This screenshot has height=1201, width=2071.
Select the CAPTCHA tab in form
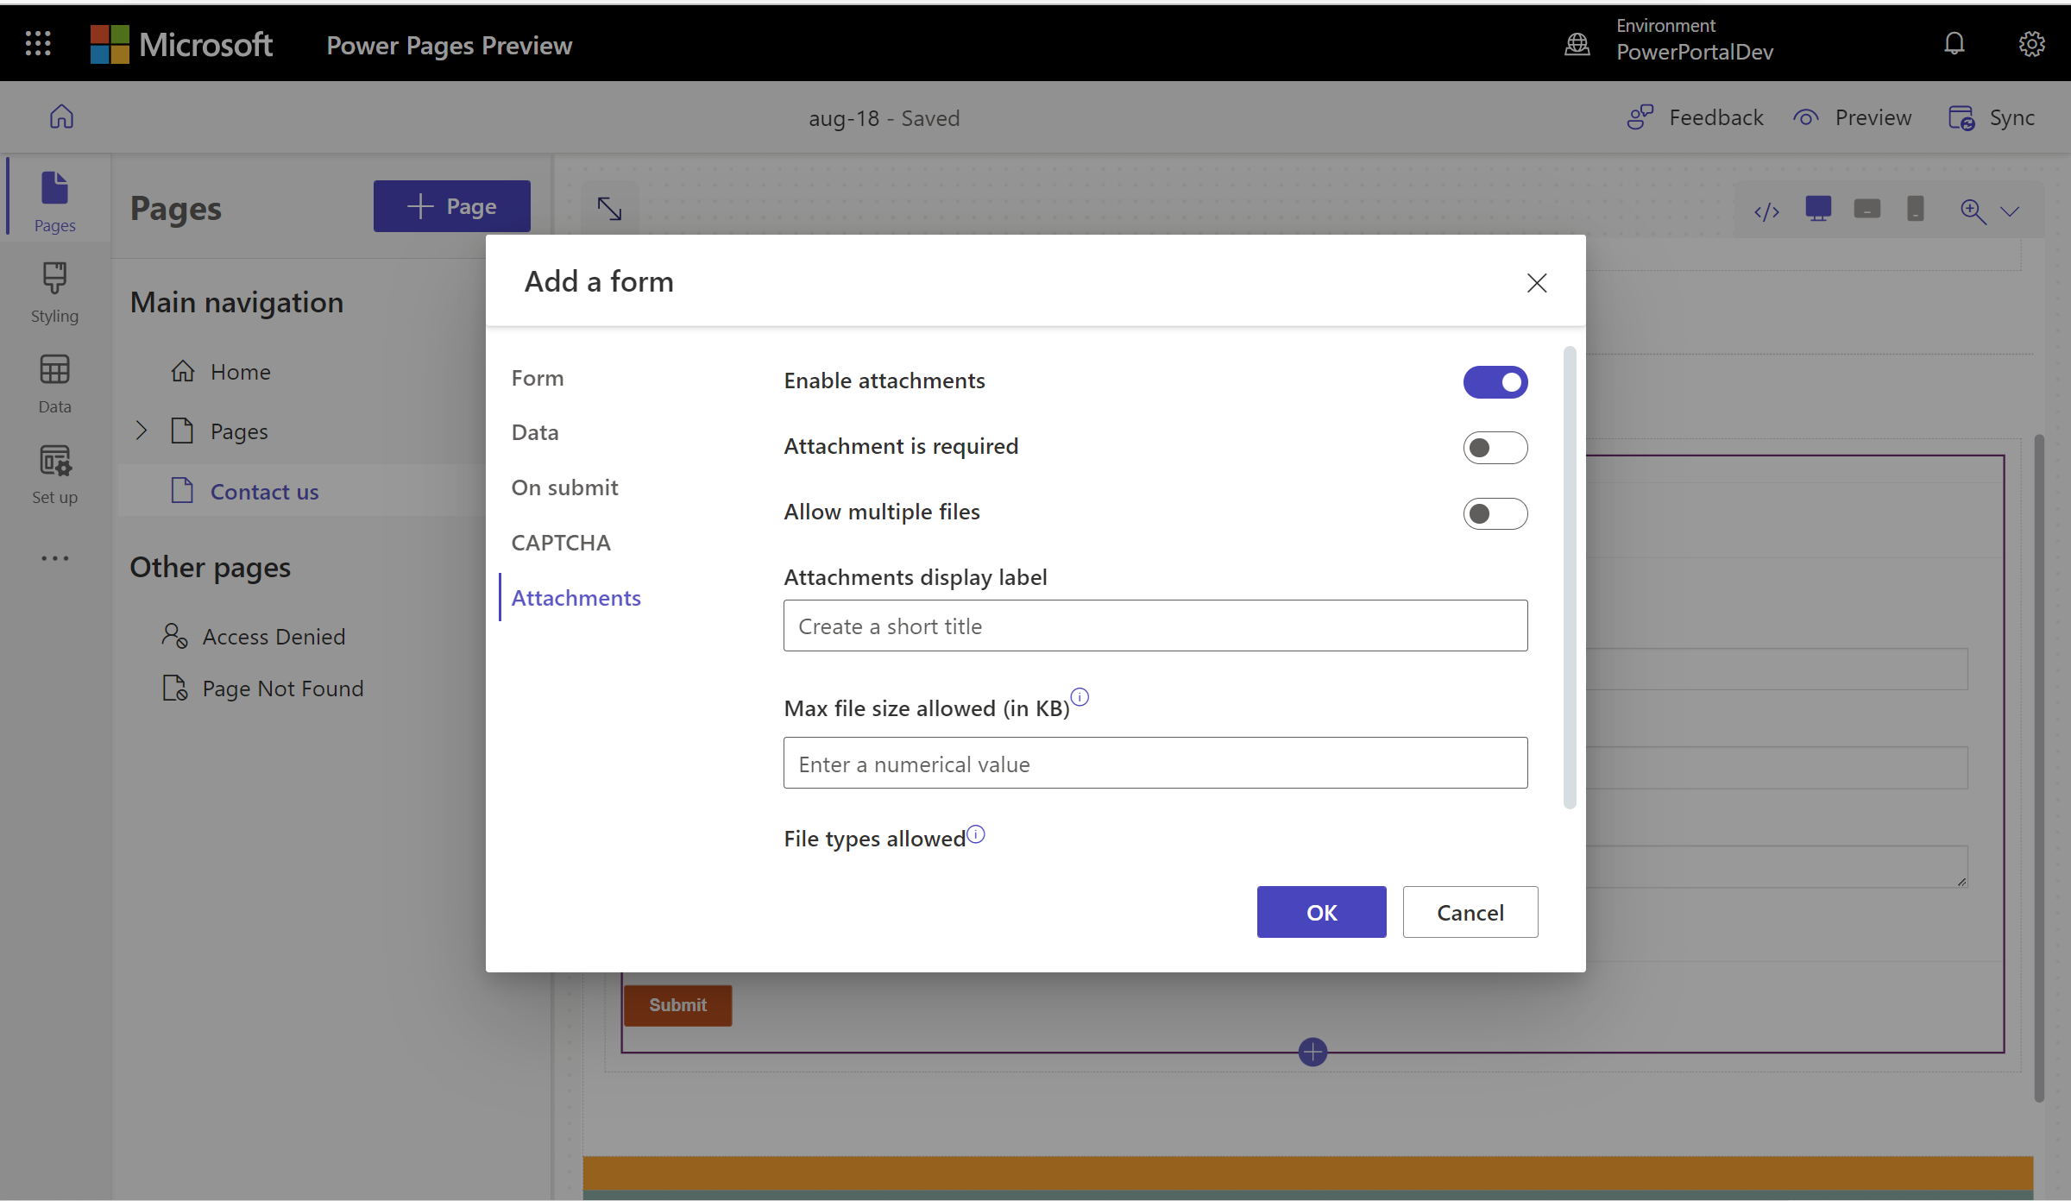(560, 542)
